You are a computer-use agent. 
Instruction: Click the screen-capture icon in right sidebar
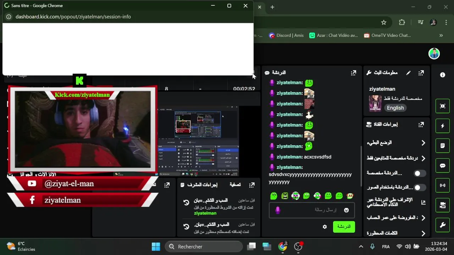(x=443, y=106)
